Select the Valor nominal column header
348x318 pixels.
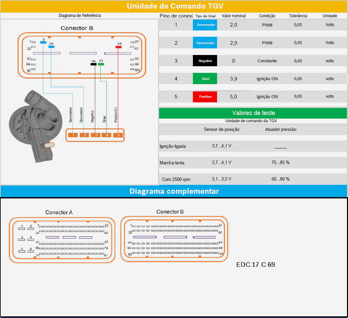point(233,16)
